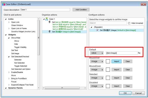Collapse the (Repeater) node
The image size is (148, 98).
tap(91, 27)
